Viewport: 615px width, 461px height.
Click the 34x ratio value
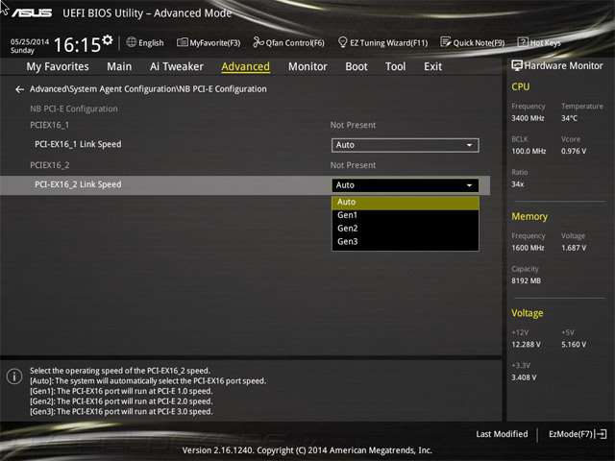(x=517, y=184)
